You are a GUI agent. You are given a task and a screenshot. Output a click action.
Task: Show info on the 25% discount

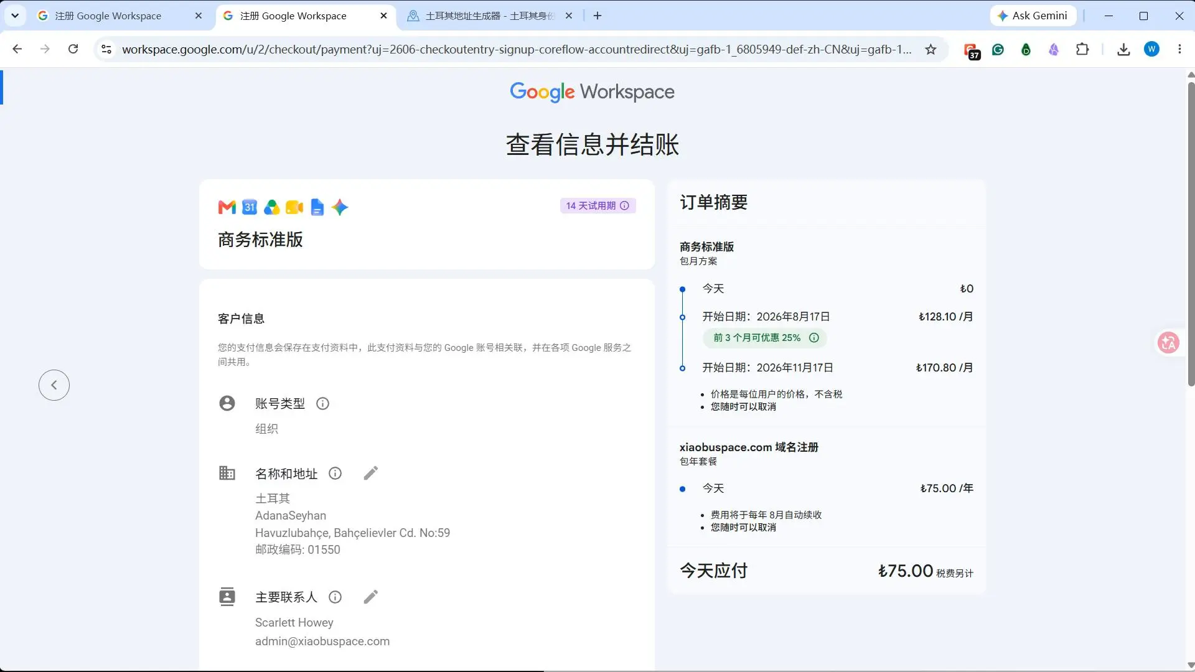coord(814,338)
